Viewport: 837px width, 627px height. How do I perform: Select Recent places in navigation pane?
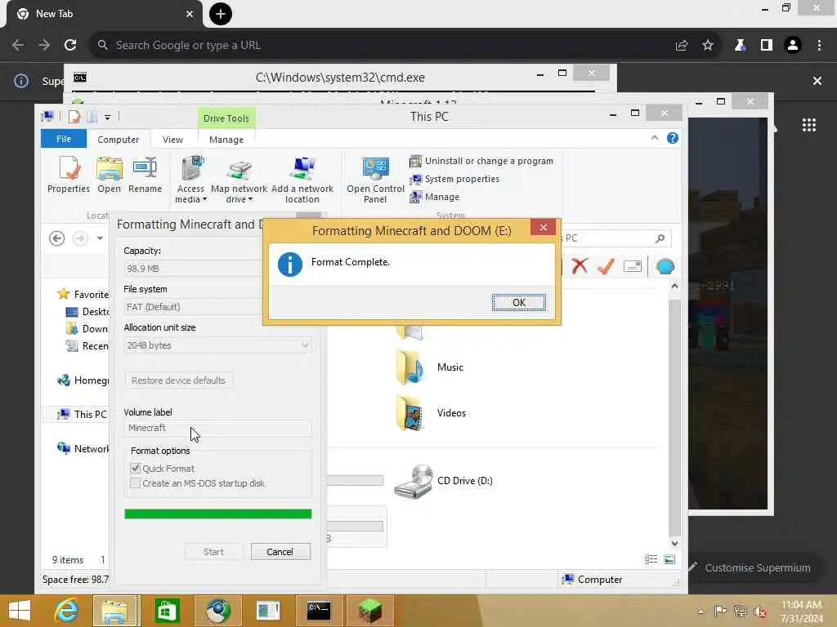[x=87, y=346]
